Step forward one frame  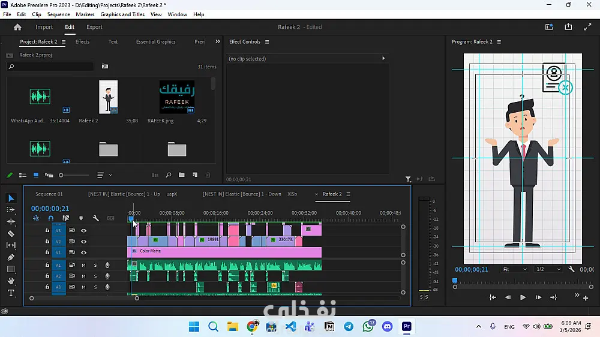(538, 297)
